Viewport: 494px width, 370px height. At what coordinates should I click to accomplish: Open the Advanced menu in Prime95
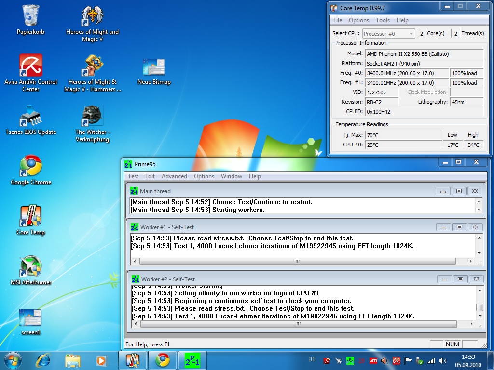174,176
